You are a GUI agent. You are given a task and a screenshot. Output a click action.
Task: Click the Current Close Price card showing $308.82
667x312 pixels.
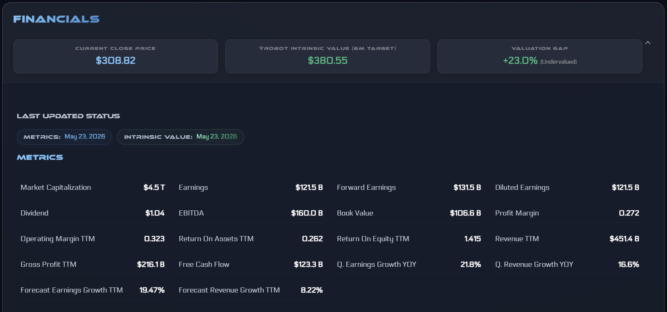point(116,56)
